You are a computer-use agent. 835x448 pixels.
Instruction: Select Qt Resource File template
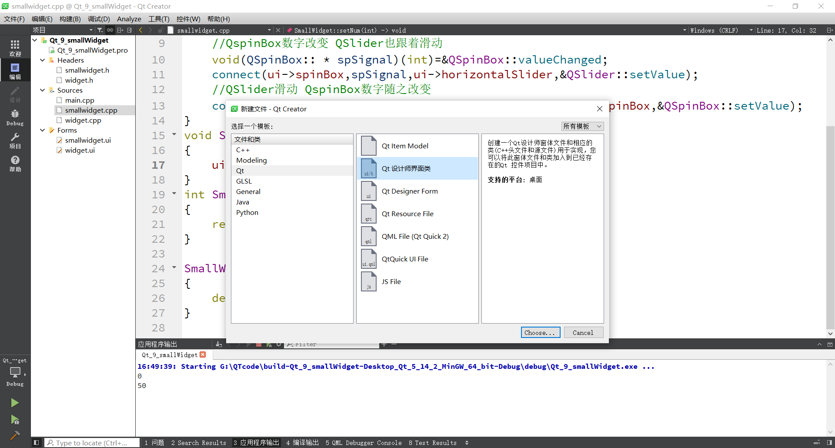click(417, 214)
